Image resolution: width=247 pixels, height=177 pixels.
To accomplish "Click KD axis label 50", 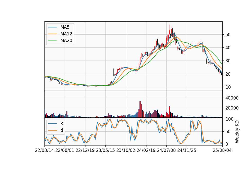I will pos(228,131).
